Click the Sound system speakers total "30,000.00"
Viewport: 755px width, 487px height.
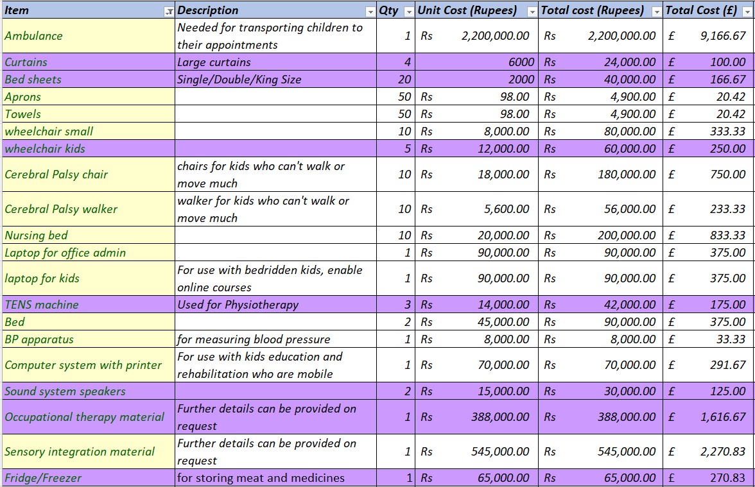[600, 391]
